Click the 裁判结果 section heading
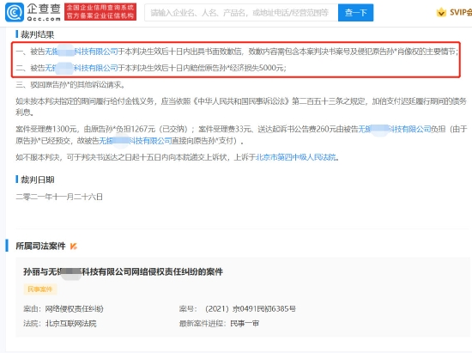Screen dimensions: 472x353 (x=37, y=34)
